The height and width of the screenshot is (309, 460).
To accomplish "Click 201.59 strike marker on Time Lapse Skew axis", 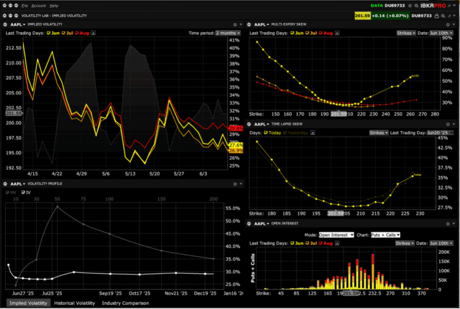I will click(x=335, y=213).
